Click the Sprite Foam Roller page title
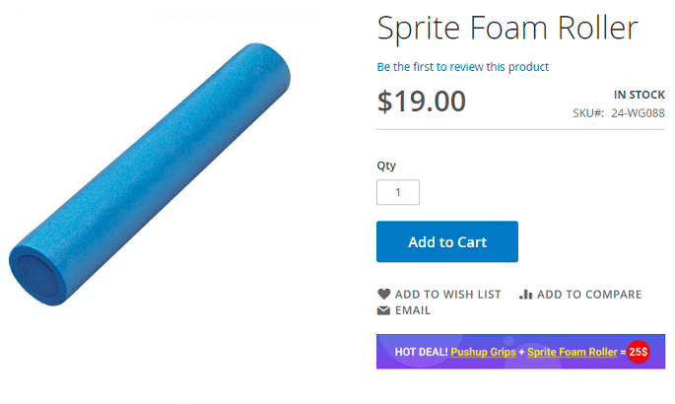Screen dimensions: 675x404 click(507, 28)
